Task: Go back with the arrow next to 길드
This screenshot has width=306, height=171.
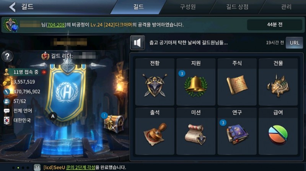Action: coord(13,7)
